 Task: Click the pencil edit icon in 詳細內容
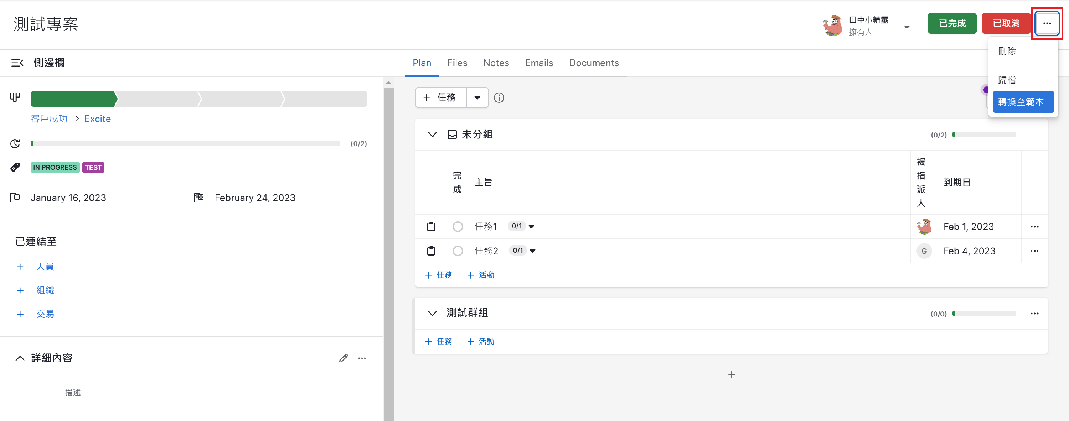point(343,358)
